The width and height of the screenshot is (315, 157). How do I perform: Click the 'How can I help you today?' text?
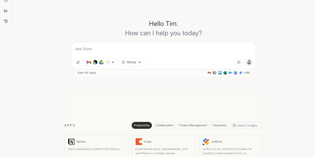(x=164, y=33)
